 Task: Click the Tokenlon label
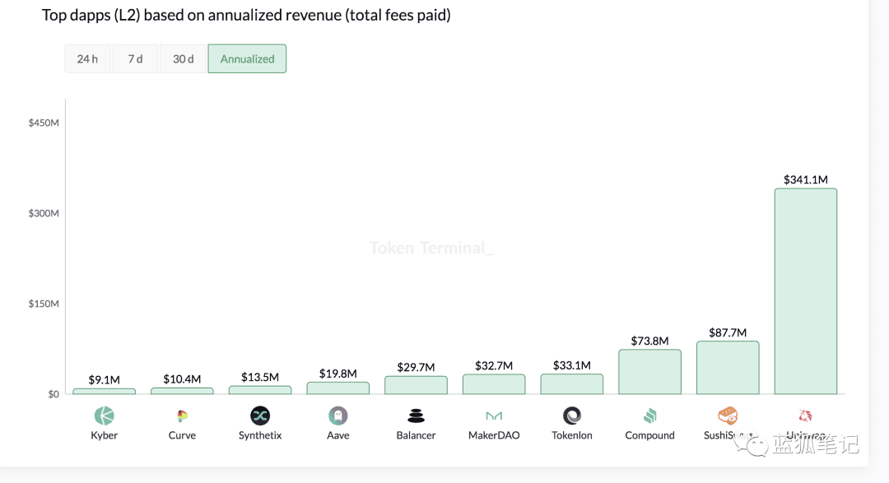pyautogui.click(x=572, y=435)
